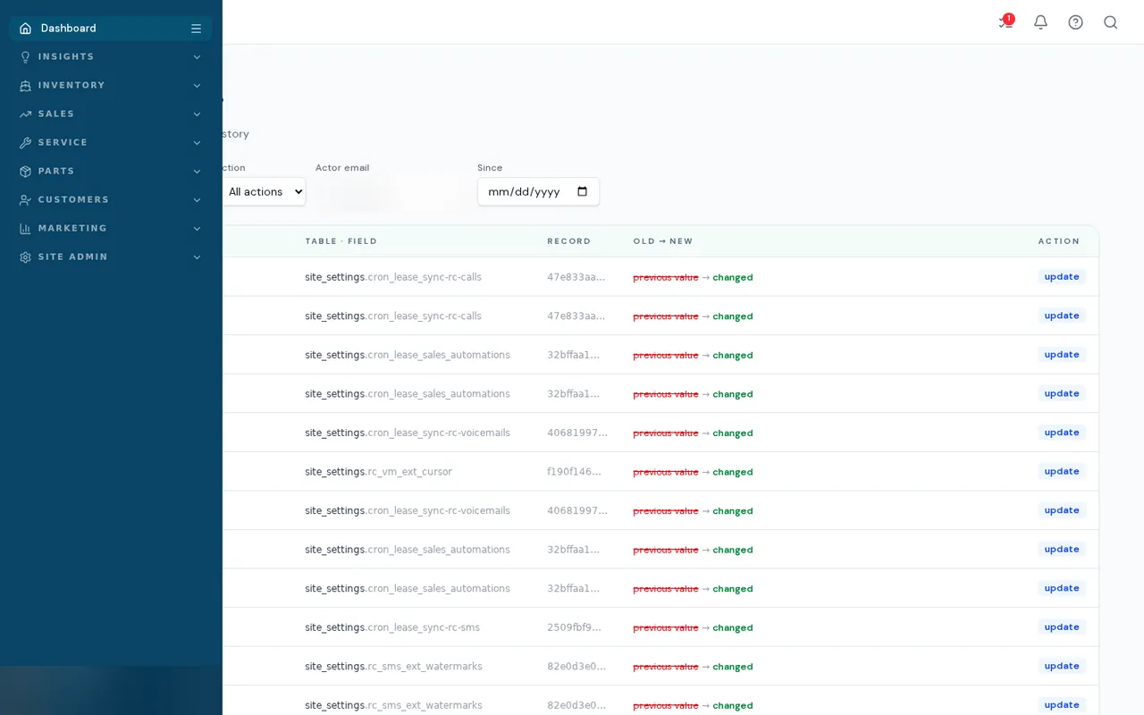1144x715 pixels.
Task: Open the tasks icon with red badge
Action: [1006, 21]
